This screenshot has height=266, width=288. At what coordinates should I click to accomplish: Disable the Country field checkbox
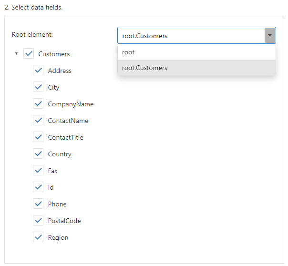coord(38,154)
